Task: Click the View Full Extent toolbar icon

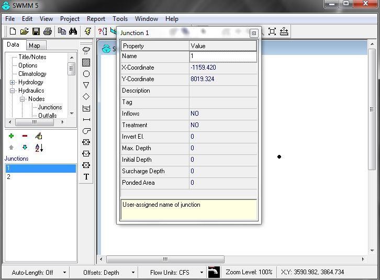Action: (272, 31)
